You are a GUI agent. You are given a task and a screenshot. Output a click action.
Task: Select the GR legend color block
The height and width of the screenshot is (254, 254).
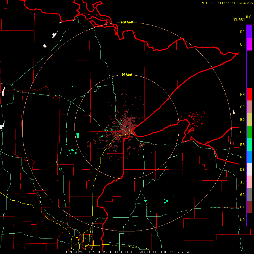[x=249, y=107]
